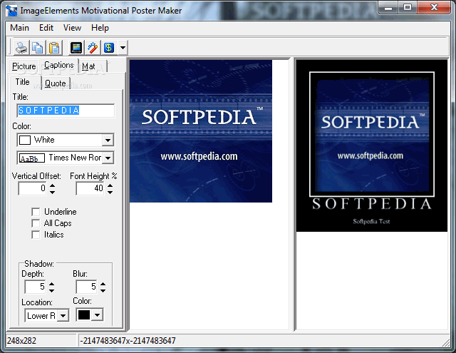Decrease Shadow Depth with down arrow
Viewport: 456px width, 353px height.
coord(51,291)
